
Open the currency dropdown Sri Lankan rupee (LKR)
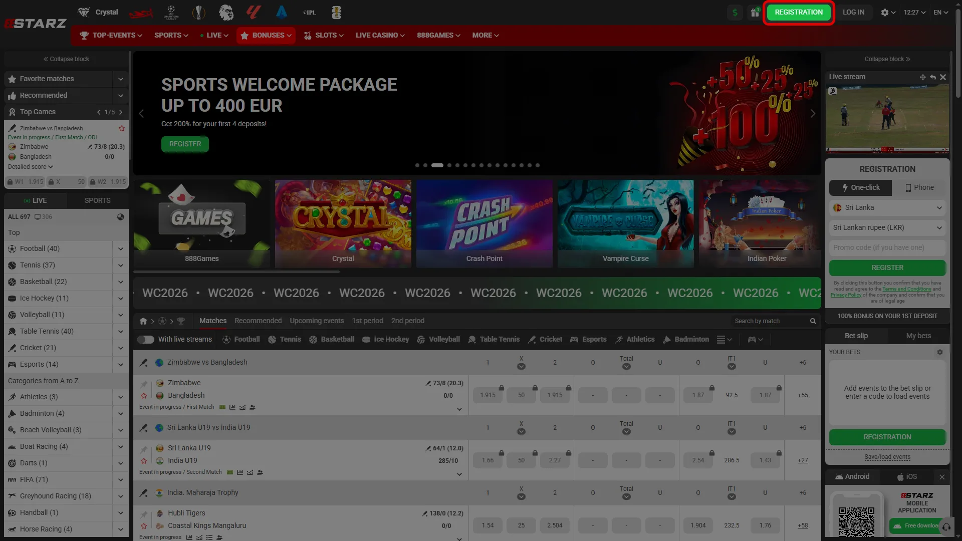click(x=887, y=228)
